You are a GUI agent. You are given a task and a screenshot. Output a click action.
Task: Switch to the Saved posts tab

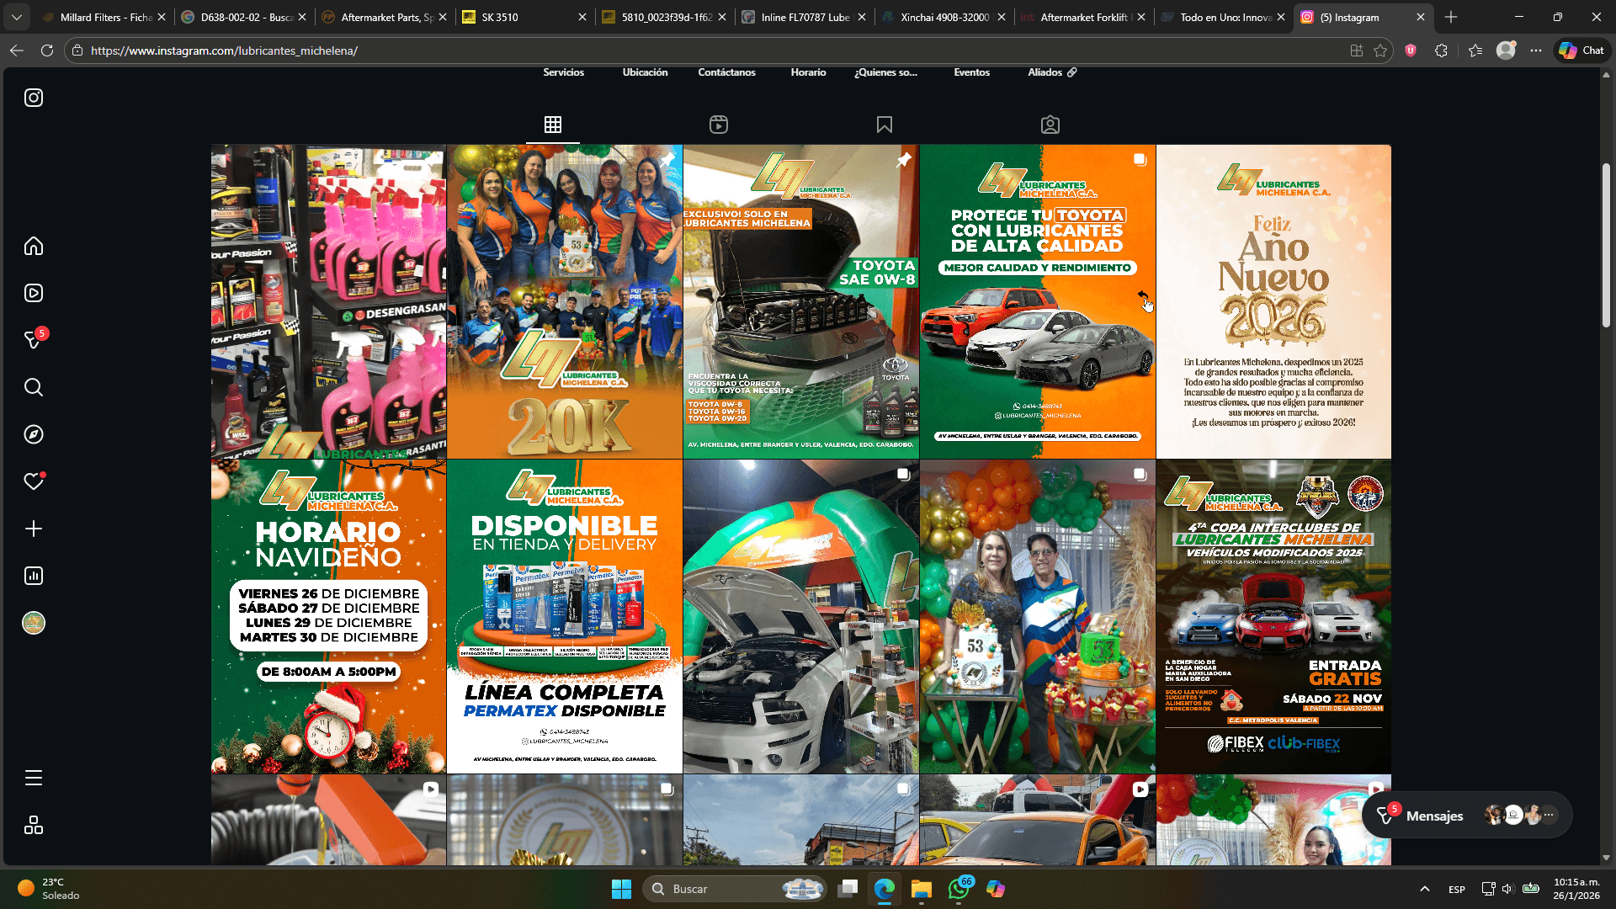(884, 125)
